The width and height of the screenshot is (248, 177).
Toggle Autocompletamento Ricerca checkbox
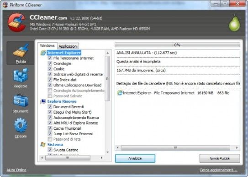[x=50, y=117]
